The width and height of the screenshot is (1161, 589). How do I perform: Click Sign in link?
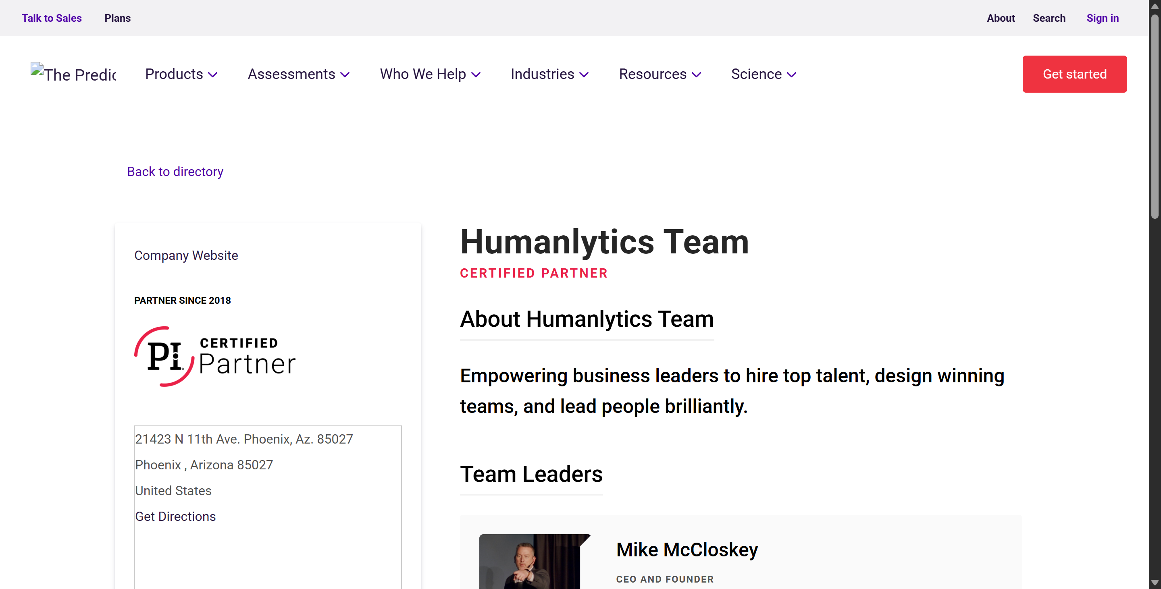point(1103,18)
